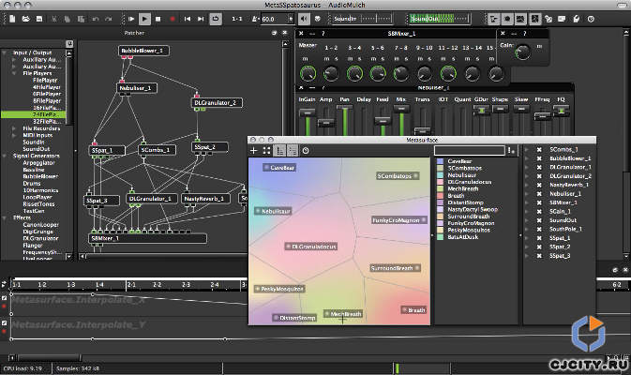The image size is (631, 375).
Task: Save the document with the disk icon
Action: click(39, 19)
